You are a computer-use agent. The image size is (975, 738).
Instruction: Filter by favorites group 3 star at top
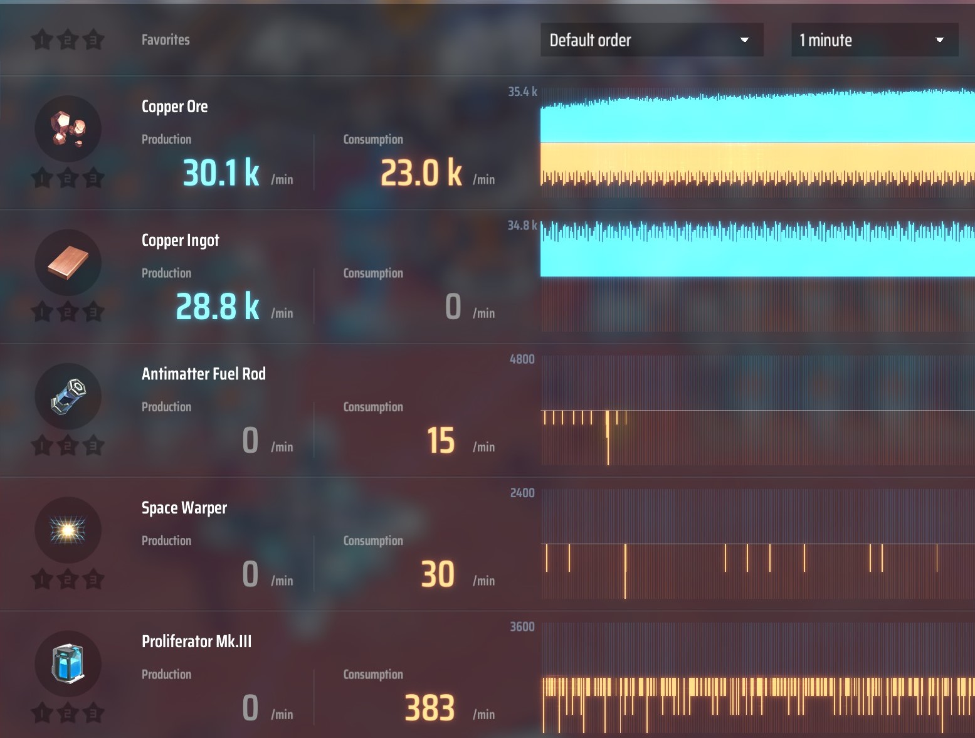93,40
